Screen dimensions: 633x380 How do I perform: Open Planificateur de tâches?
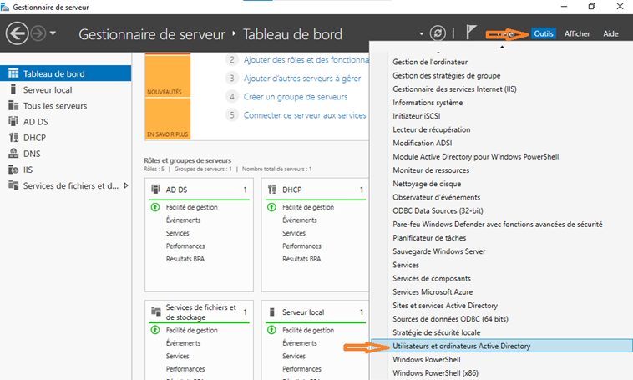click(429, 238)
